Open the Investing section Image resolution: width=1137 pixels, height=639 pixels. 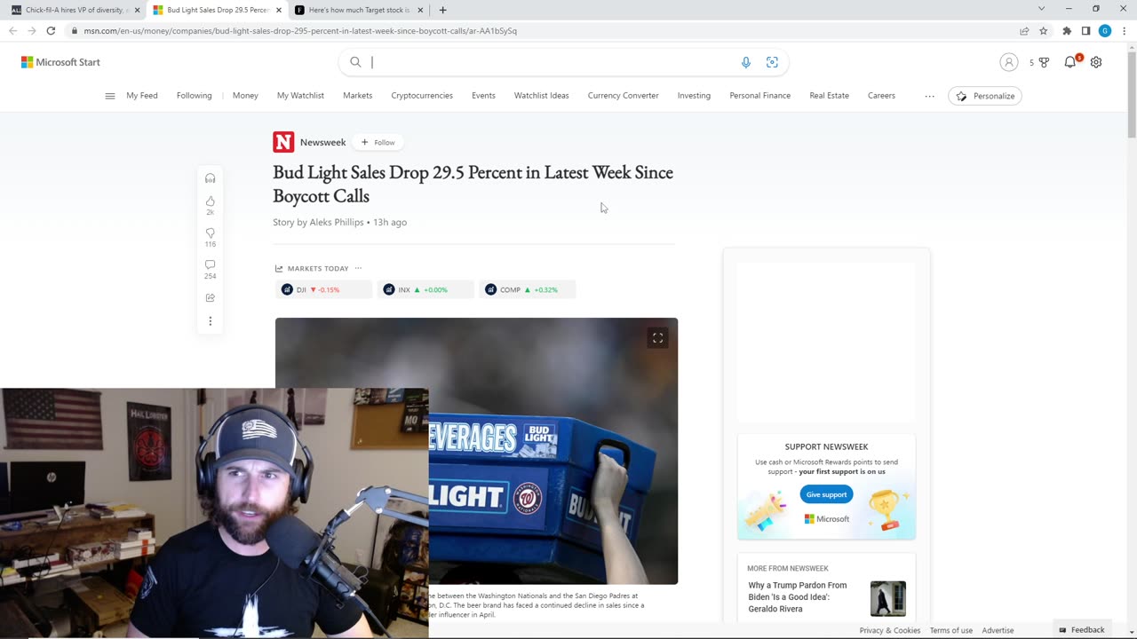tap(694, 96)
